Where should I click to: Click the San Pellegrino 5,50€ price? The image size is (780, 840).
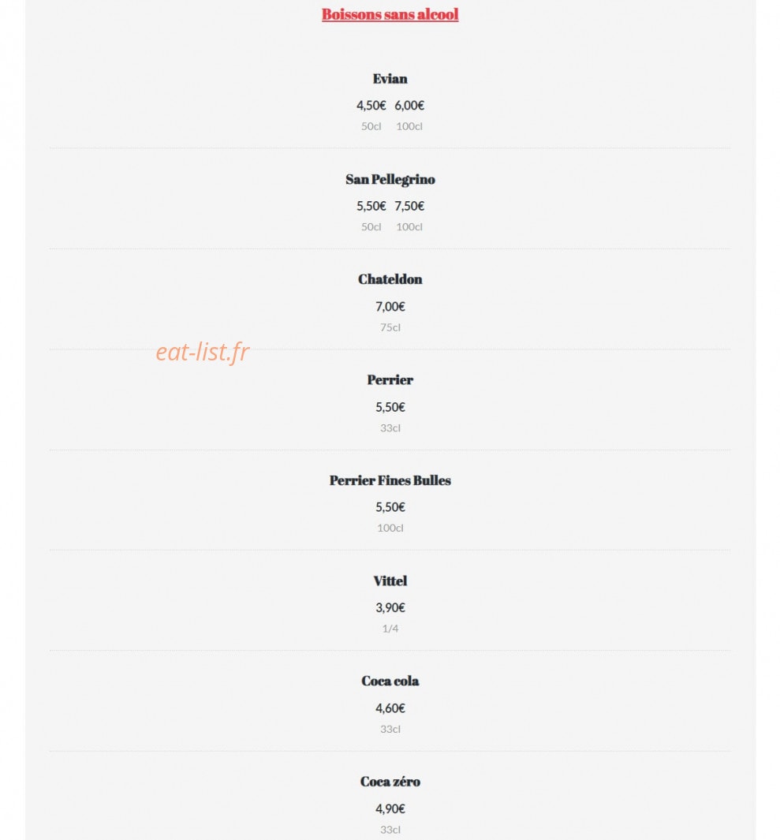tap(371, 206)
